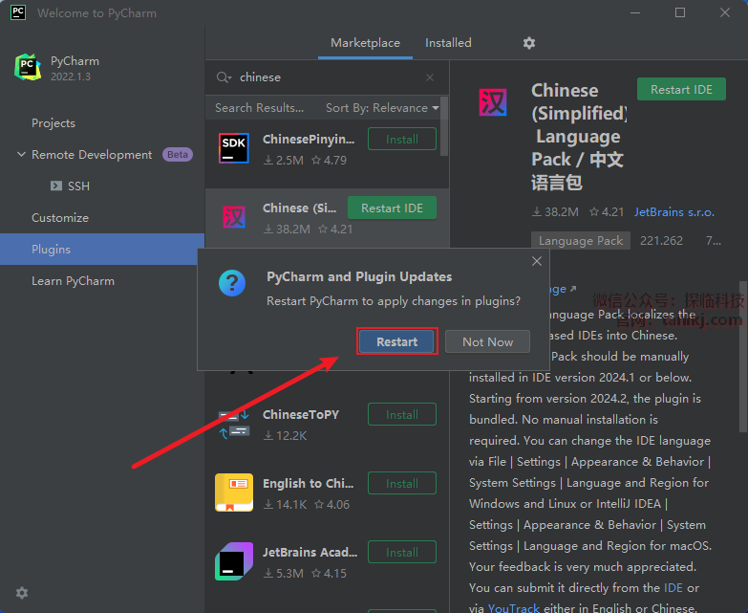Click the ChineseToPY plugin icon
Viewport: 748px width, 613px height.
234,424
